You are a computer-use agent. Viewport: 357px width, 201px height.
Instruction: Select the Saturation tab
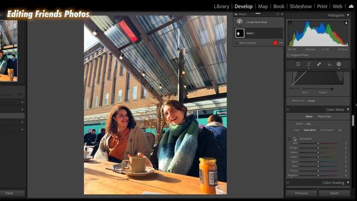(310, 130)
